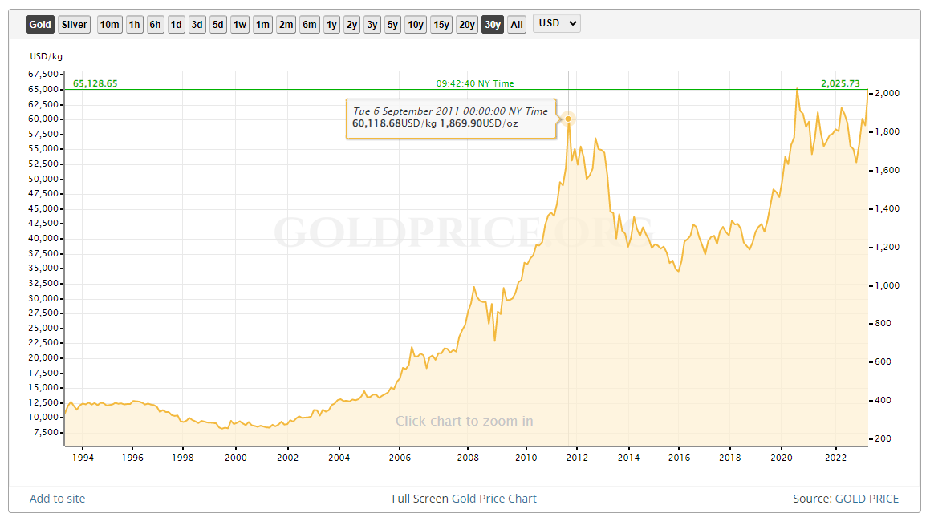Click the September 2011 data point marker
Image resolution: width=926 pixels, height=517 pixels.
(x=568, y=119)
